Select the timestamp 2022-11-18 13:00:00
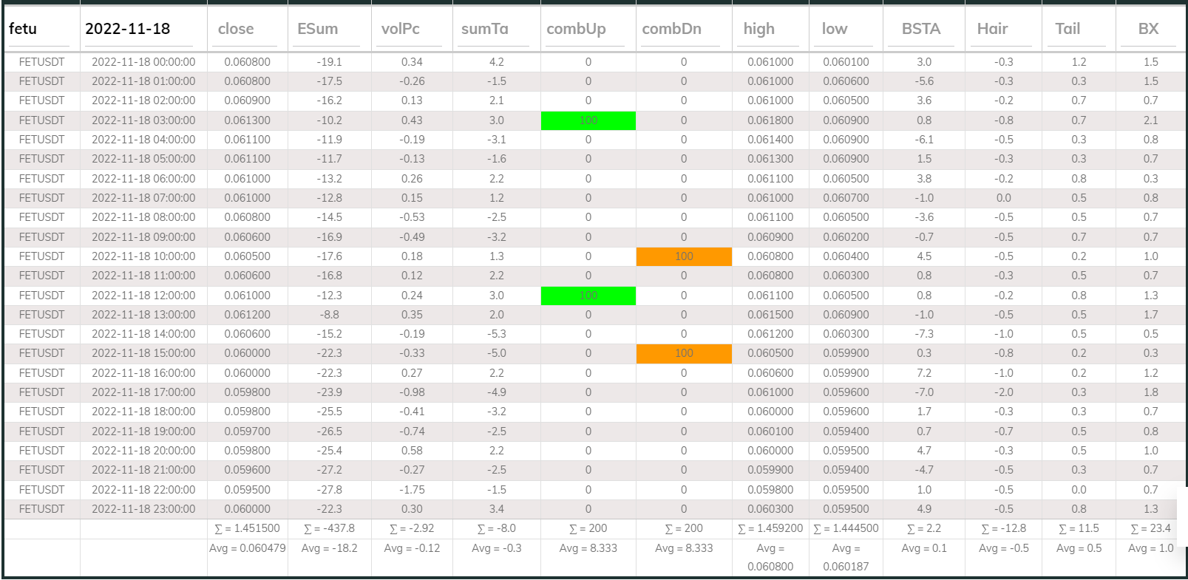 point(143,315)
